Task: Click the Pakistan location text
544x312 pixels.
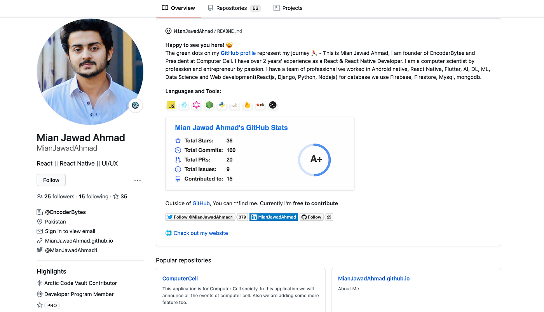Action: [56, 222]
